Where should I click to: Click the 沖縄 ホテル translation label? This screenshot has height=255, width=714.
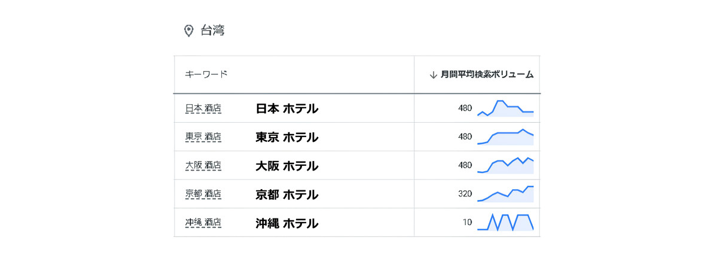(x=286, y=223)
